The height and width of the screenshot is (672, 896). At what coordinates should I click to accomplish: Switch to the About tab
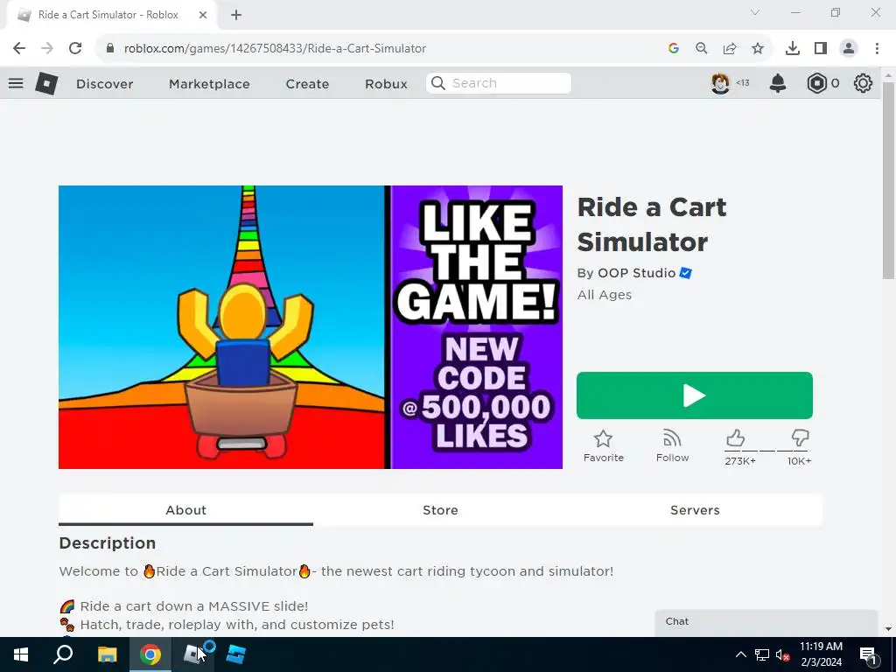[185, 510]
